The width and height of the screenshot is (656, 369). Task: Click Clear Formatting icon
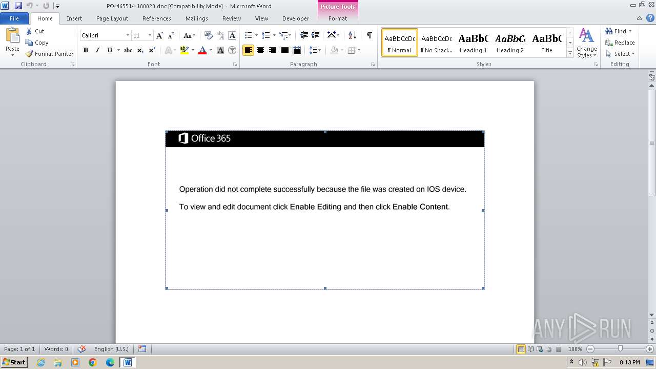pyautogui.click(x=209, y=35)
